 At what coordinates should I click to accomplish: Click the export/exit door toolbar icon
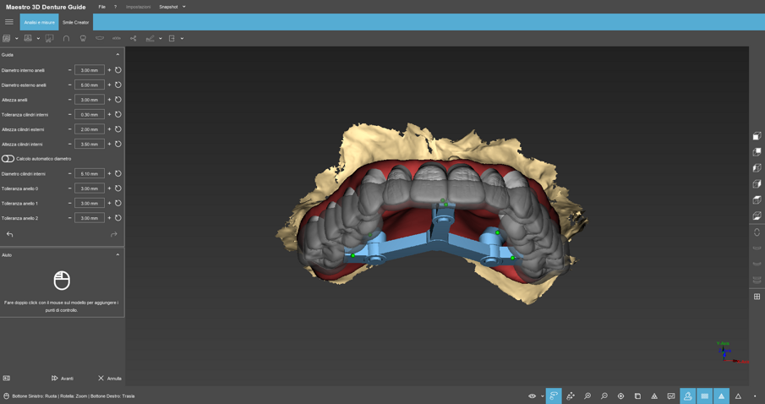coord(172,38)
